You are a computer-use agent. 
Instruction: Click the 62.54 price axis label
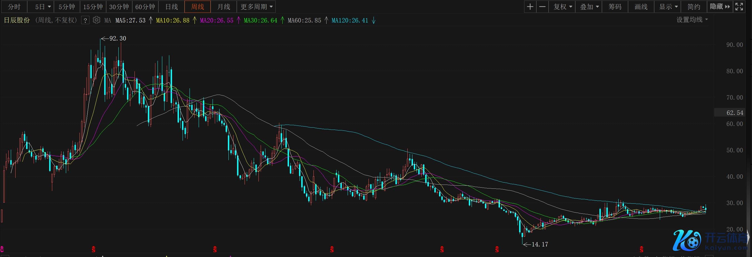click(x=734, y=113)
